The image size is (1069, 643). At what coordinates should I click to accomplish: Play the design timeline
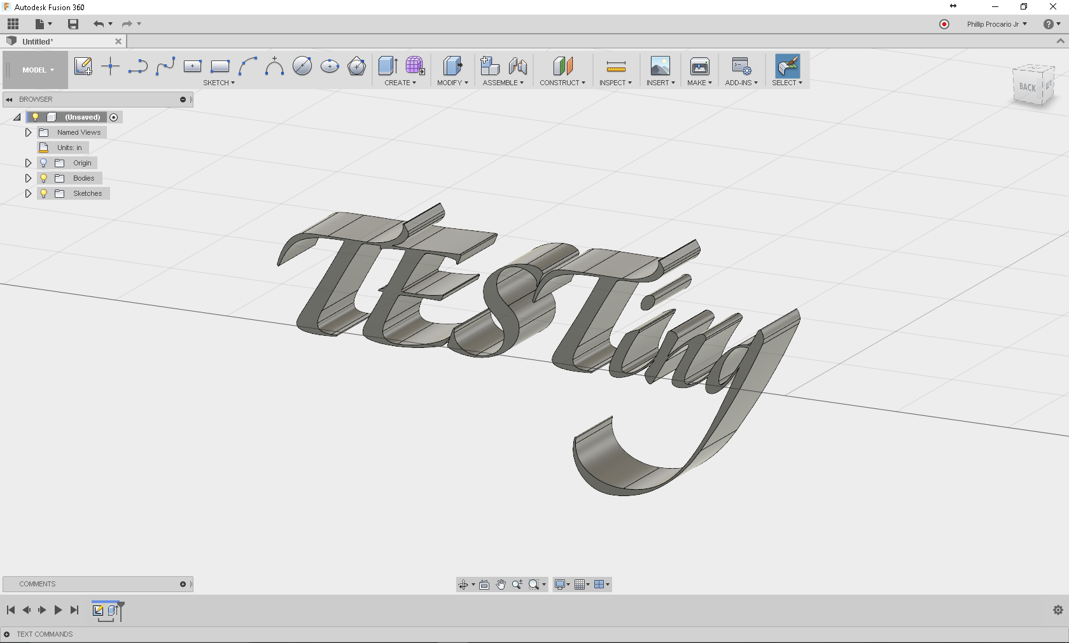pos(58,610)
